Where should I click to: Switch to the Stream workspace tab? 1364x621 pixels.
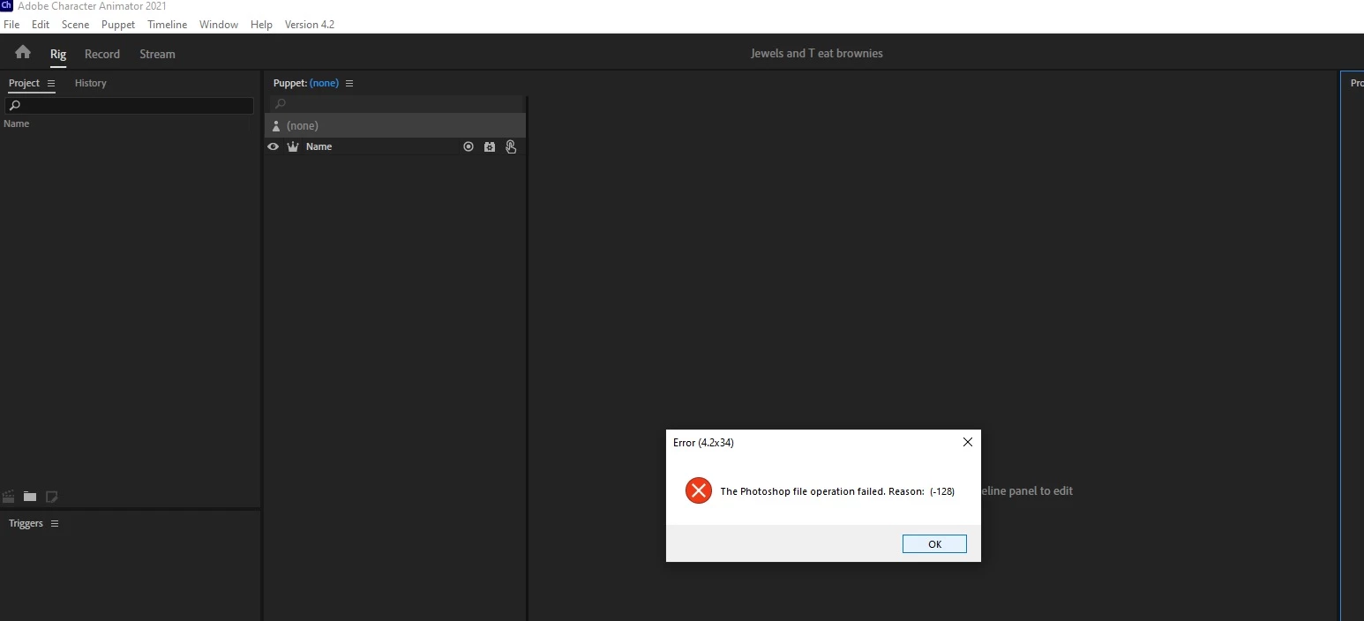157,54
